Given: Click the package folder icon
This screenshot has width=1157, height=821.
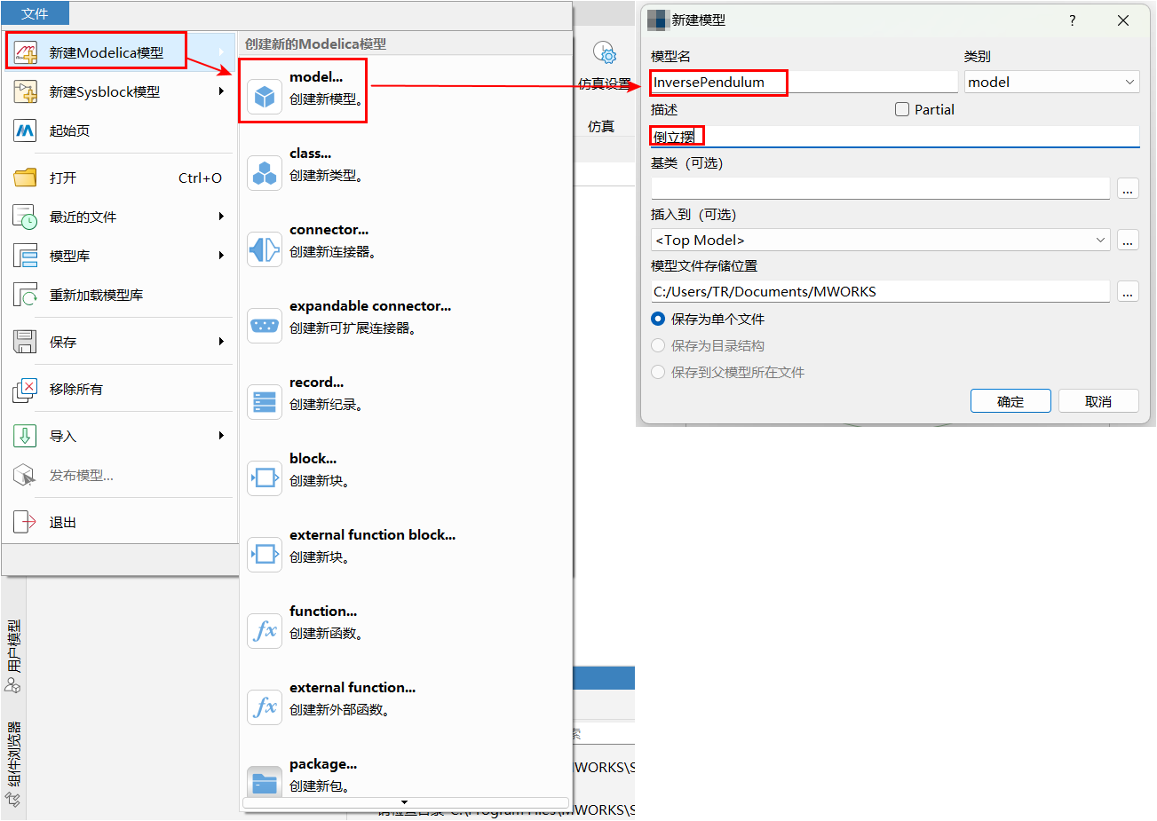Looking at the screenshot, I should coord(265,782).
